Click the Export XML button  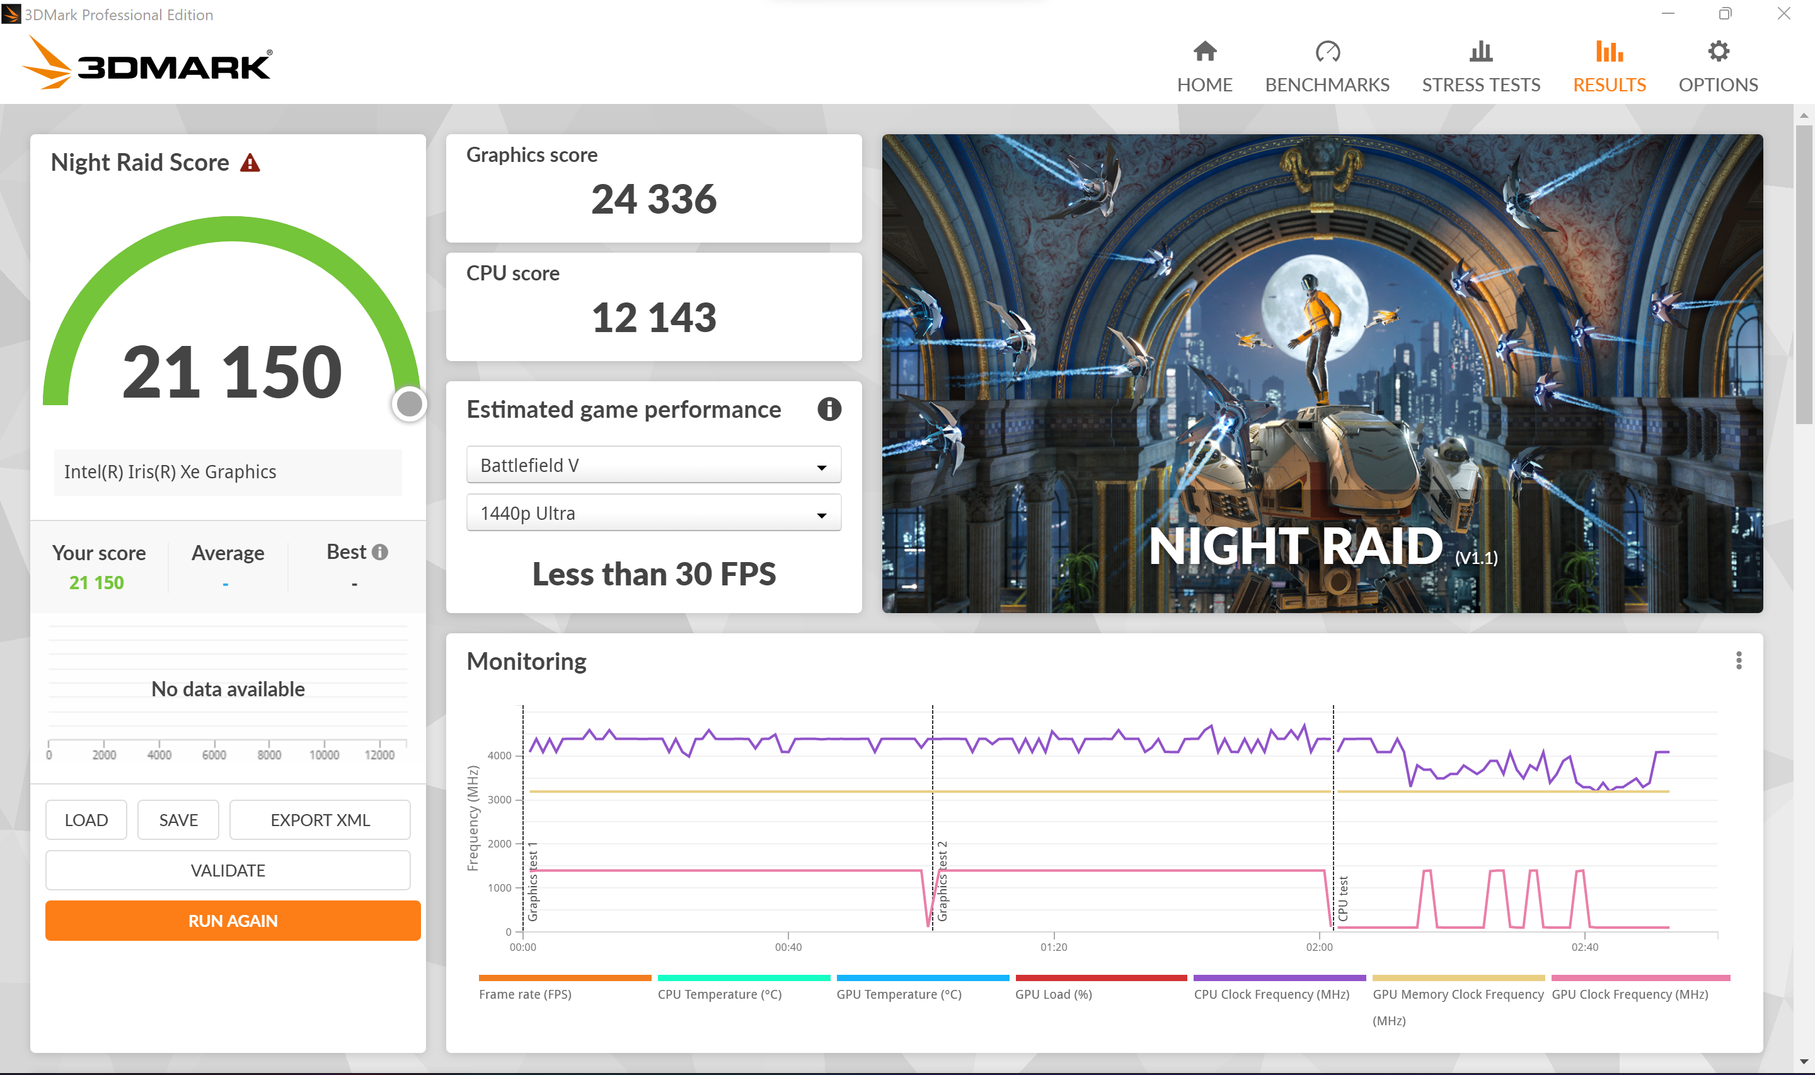click(x=320, y=820)
